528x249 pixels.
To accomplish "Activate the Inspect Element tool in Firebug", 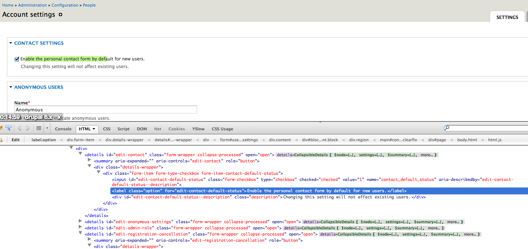I will pos(8,128).
